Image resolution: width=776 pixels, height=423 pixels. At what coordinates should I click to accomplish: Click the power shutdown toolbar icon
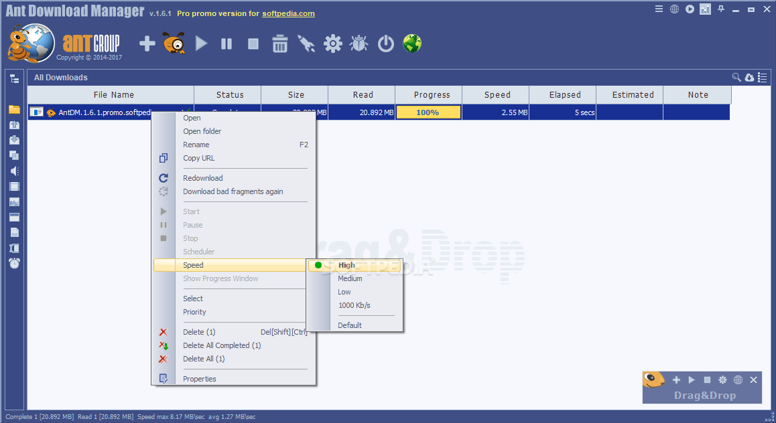click(385, 44)
